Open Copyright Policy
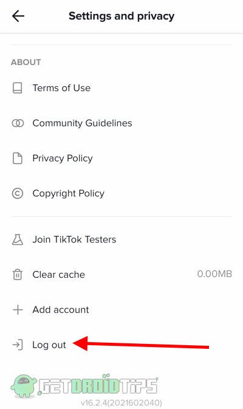243x409 pixels. click(122, 193)
